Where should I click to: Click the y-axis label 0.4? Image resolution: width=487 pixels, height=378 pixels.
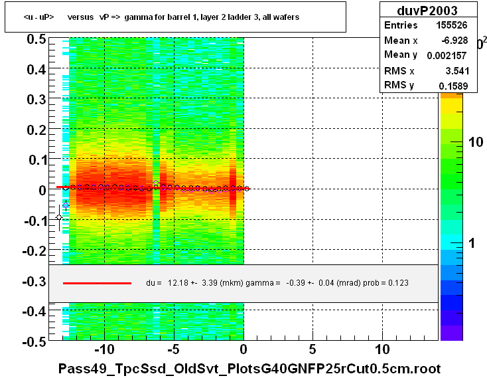pyautogui.click(x=36, y=70)
